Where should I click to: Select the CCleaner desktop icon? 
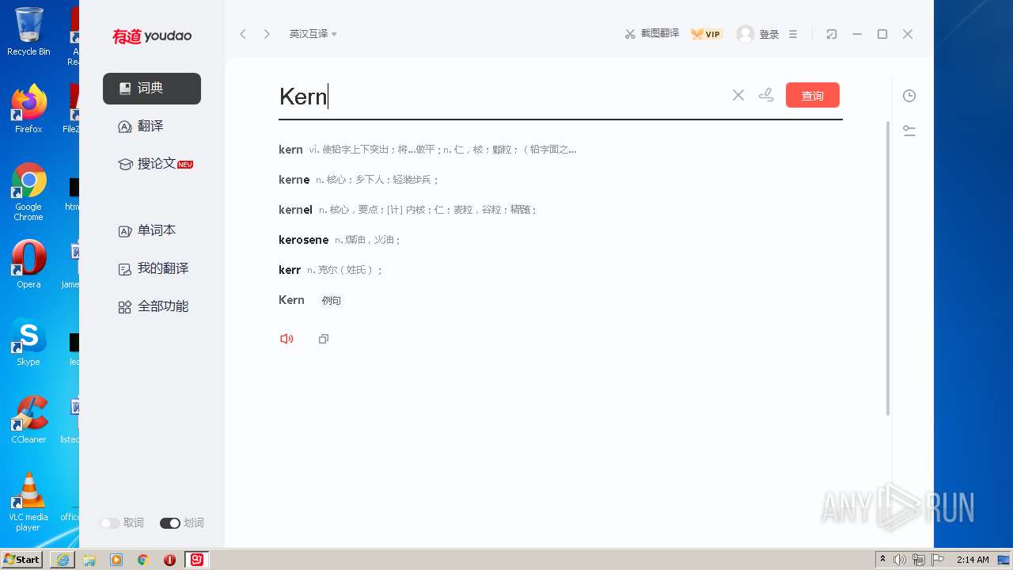click(x=28, y=420)
